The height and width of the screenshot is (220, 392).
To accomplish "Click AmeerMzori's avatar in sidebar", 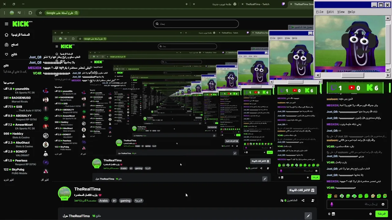I will coord(46,127).
